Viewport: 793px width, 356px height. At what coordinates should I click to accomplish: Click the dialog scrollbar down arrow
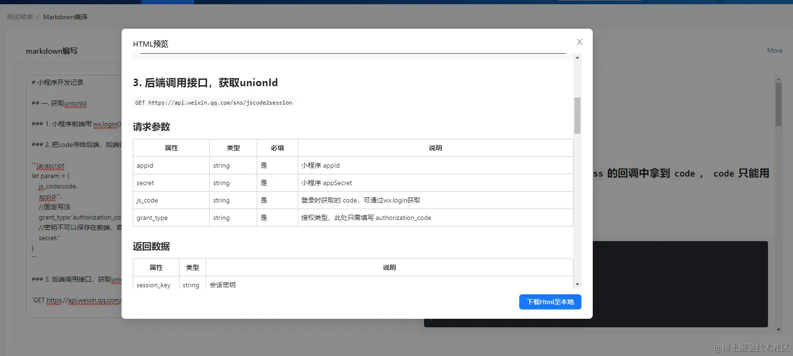point(577,284)
